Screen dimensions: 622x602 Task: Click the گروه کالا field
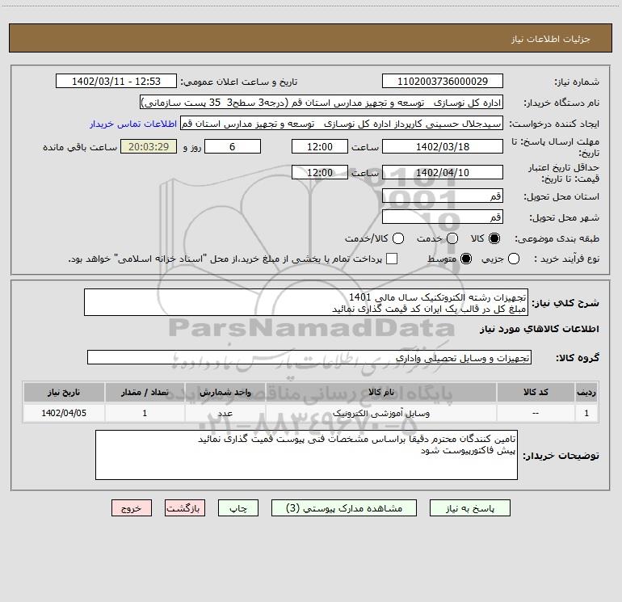pos(309,357)
